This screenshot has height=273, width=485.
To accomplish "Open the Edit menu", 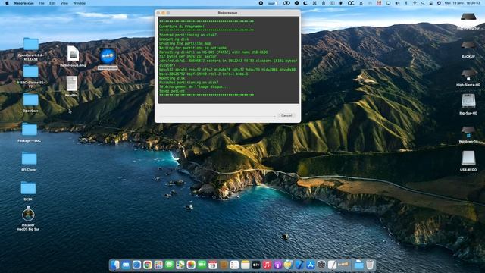I will pyautogui.click(x=52, y=3).
